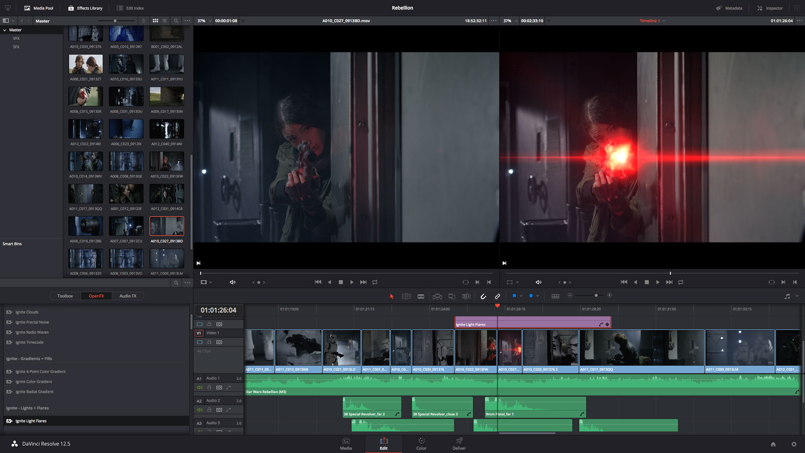Select the Trim edit mode tool
This screenshot has height=453, width=805.
point(406,296)
